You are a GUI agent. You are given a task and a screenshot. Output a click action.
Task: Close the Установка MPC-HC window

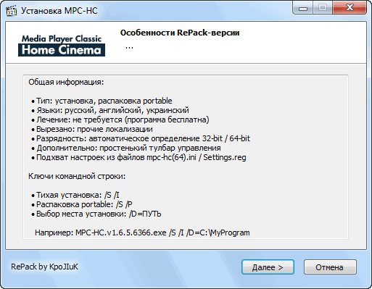click(x=350, y=8)
